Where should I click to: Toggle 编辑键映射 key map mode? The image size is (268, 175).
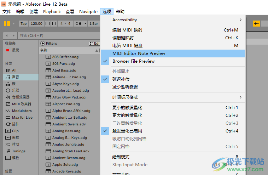173,38
